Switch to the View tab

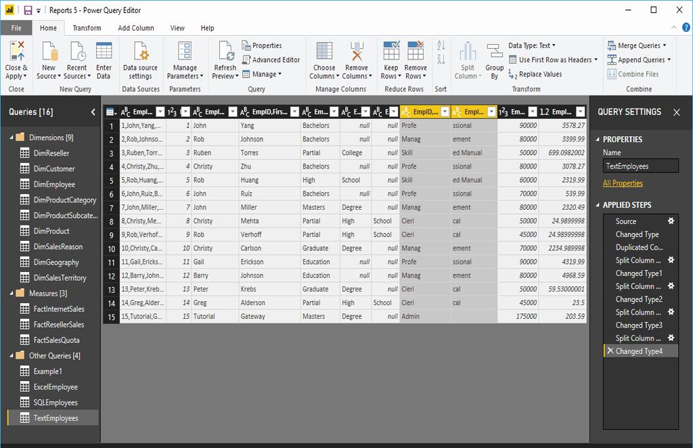tap(177, 28)
